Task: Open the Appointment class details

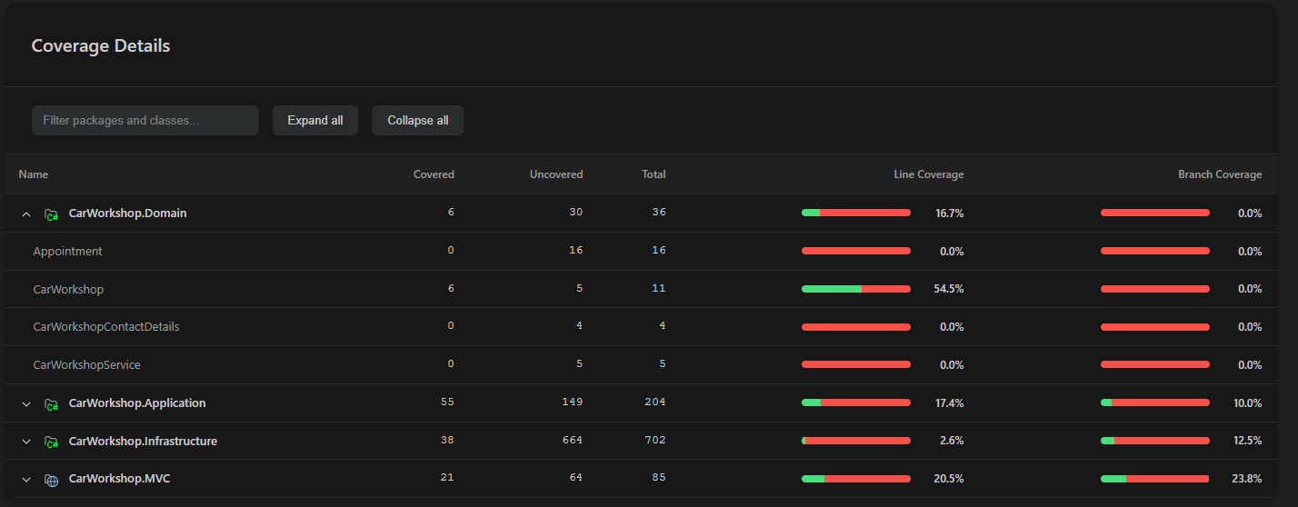Action: click(x=68, y=252)
